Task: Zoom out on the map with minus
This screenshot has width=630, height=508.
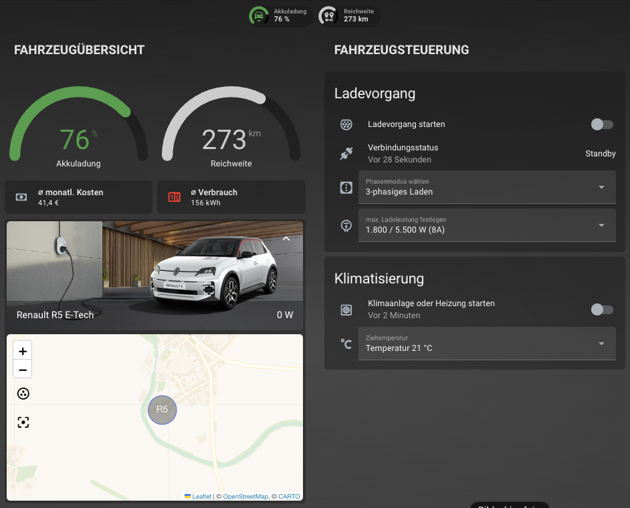Action: point(23,370)
